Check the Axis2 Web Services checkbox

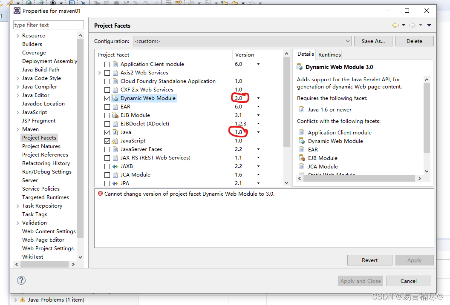click(107, 73)
